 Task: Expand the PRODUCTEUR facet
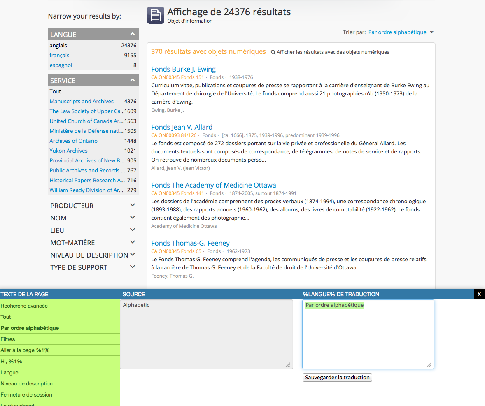coord(132,205)
